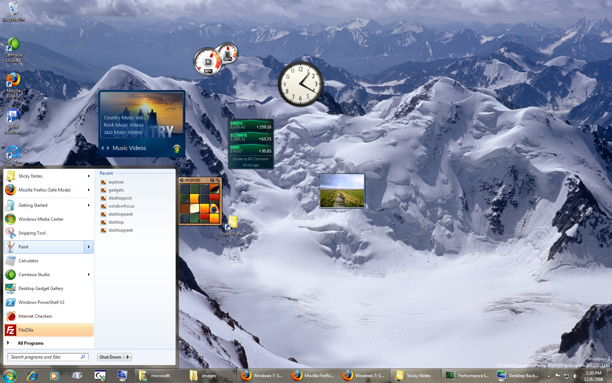Expand Paint jump list arrow
Image resolution: width=612 pixels, height=383 pixels.
pos(89,247)
